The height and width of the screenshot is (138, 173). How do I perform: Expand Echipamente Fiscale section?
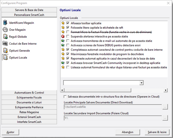29,97
